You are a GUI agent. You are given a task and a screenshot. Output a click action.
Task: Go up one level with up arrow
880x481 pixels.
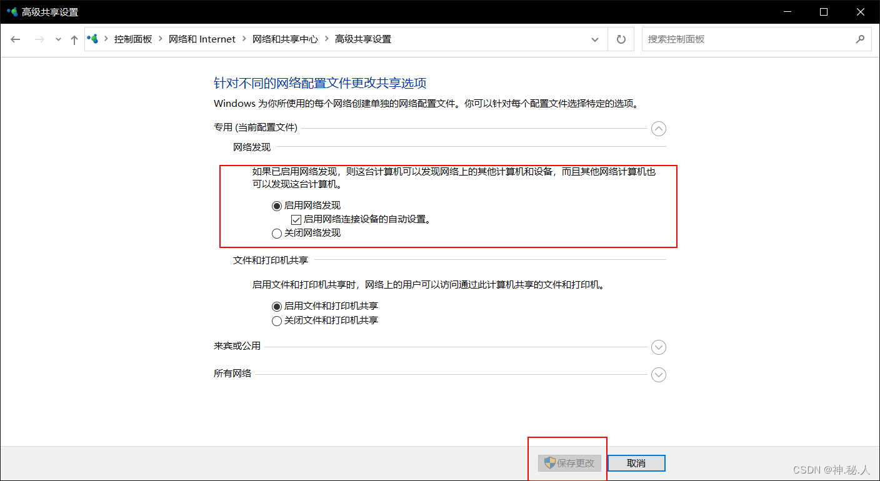pyautogui.click(x=74, y=39)
